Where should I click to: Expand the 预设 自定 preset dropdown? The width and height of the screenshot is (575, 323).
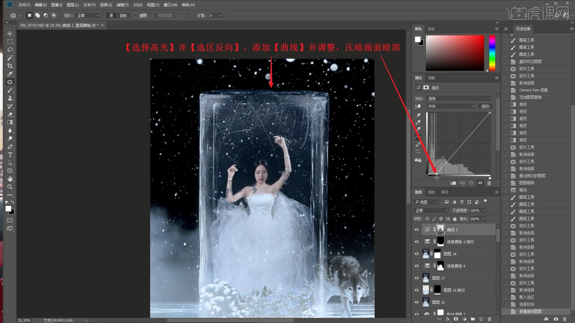(460, 98)
